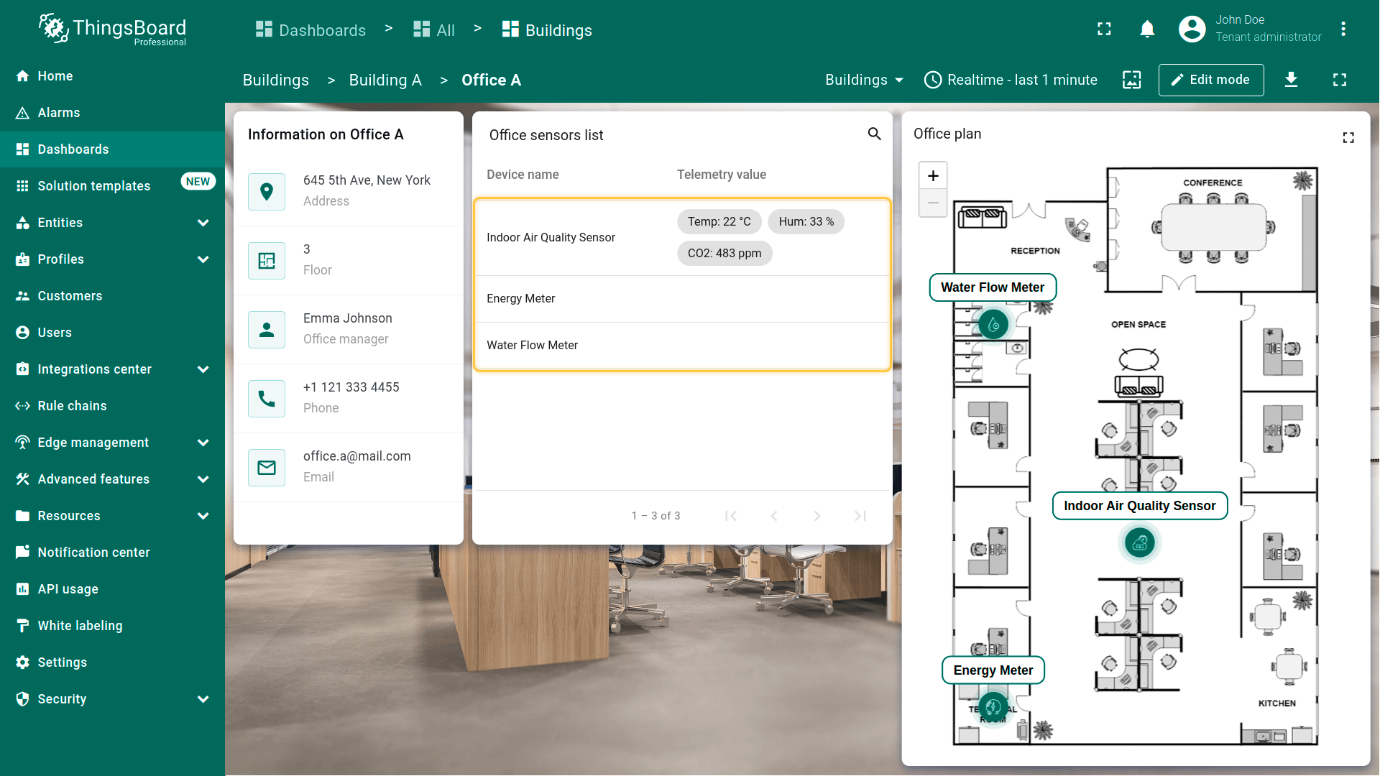Screen dimensions: 1380x776
Task: Open the user options kebab menu
Action: pos(1343,29)
